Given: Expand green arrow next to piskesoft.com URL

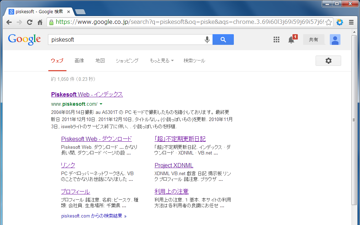Looking at the screenshot, I should tap(101, 104).
